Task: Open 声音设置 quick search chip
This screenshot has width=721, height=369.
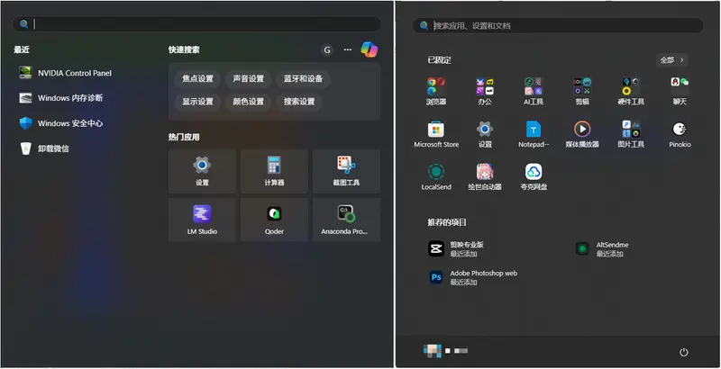Action: [x=249, y=78]
